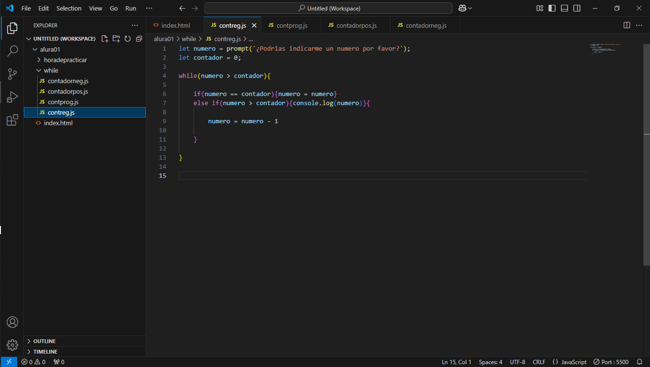This screenshot has width=650, height=367.
Task: Open the Go menu
Action: tap(114, 8)
